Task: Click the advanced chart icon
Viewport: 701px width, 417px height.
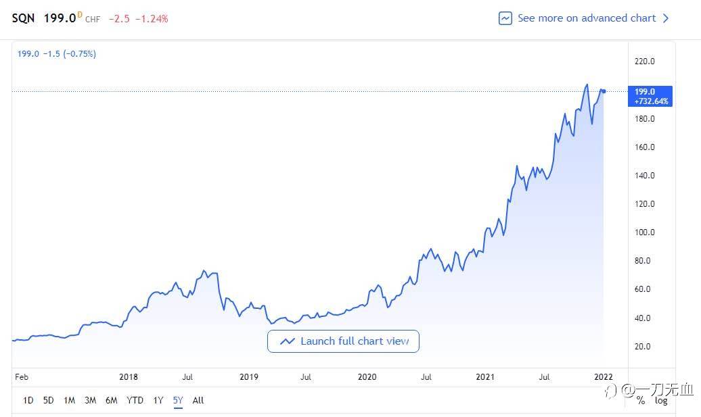Action: [x=505, y=18]
